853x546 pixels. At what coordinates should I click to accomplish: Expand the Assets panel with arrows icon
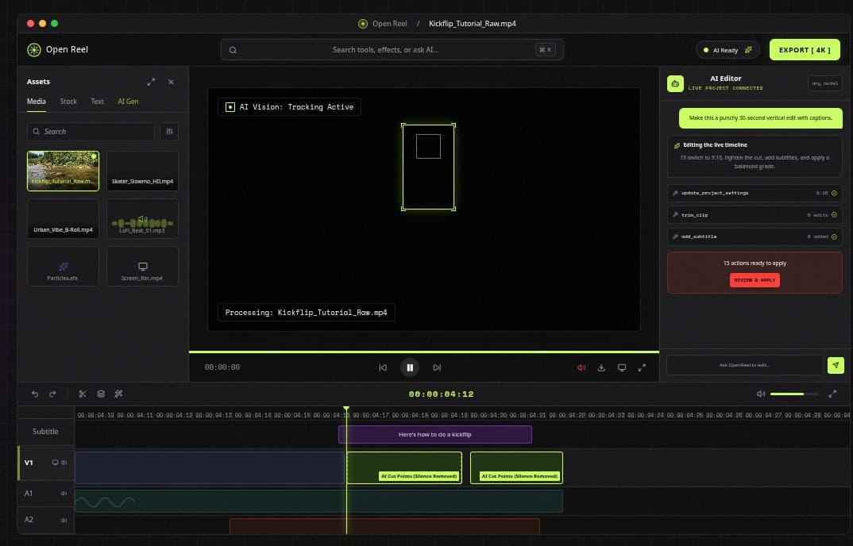click(x=151, y=82)
